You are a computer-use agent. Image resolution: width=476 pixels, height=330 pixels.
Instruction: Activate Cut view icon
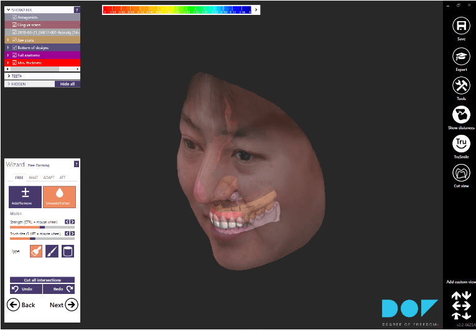click(461, 173)
